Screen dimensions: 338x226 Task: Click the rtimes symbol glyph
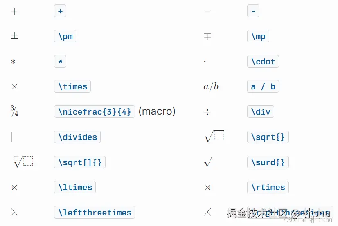click(207, 188)
